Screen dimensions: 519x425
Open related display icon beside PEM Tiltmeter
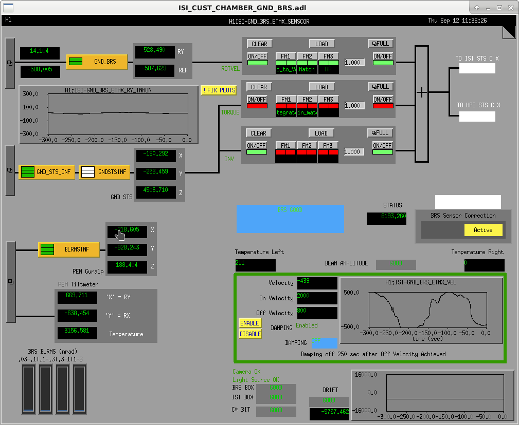coord(11,282)
